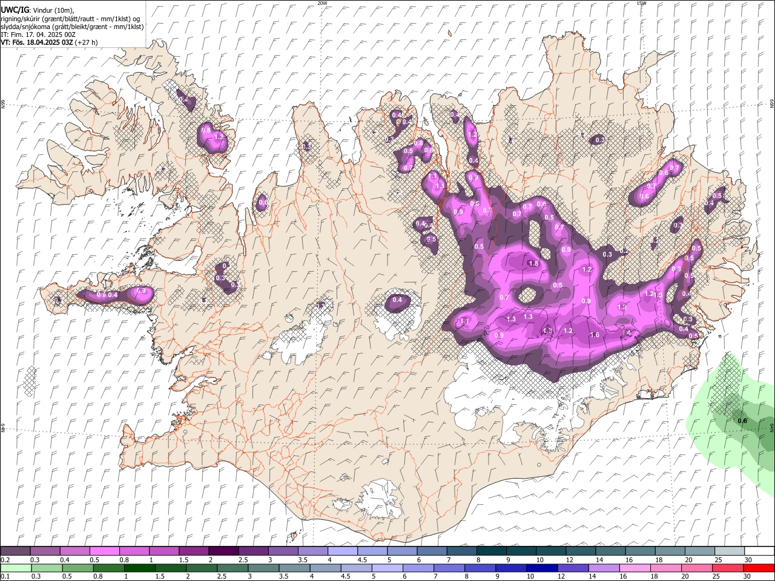This screenshot has height=581, width=775.
Task: Select the navy blue swatch labeled 10 in lower legend
Action: tap(541, 568)
